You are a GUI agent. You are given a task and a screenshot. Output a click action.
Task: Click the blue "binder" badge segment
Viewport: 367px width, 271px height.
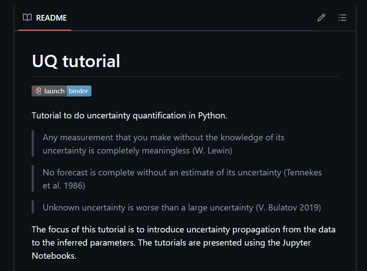[79, 91]
